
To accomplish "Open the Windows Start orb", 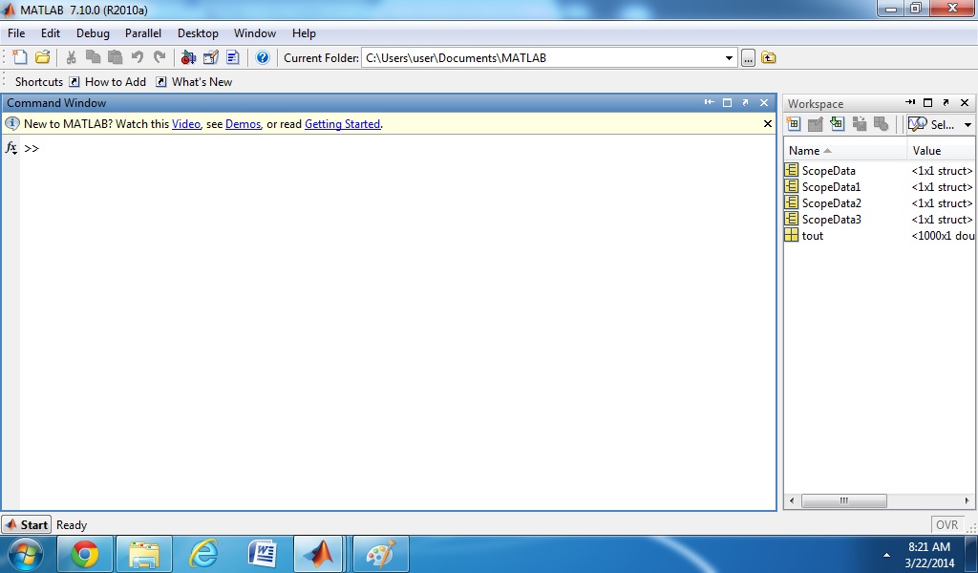I will 26,554.
